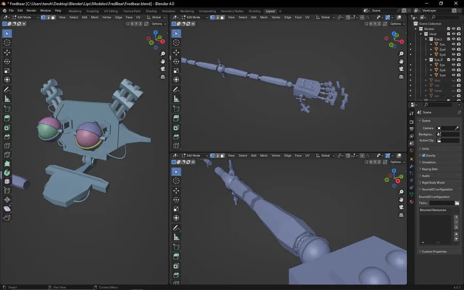Select the Transform tool in left viewport
Viewport: 464px width, 290px height.
pos(7,80)
